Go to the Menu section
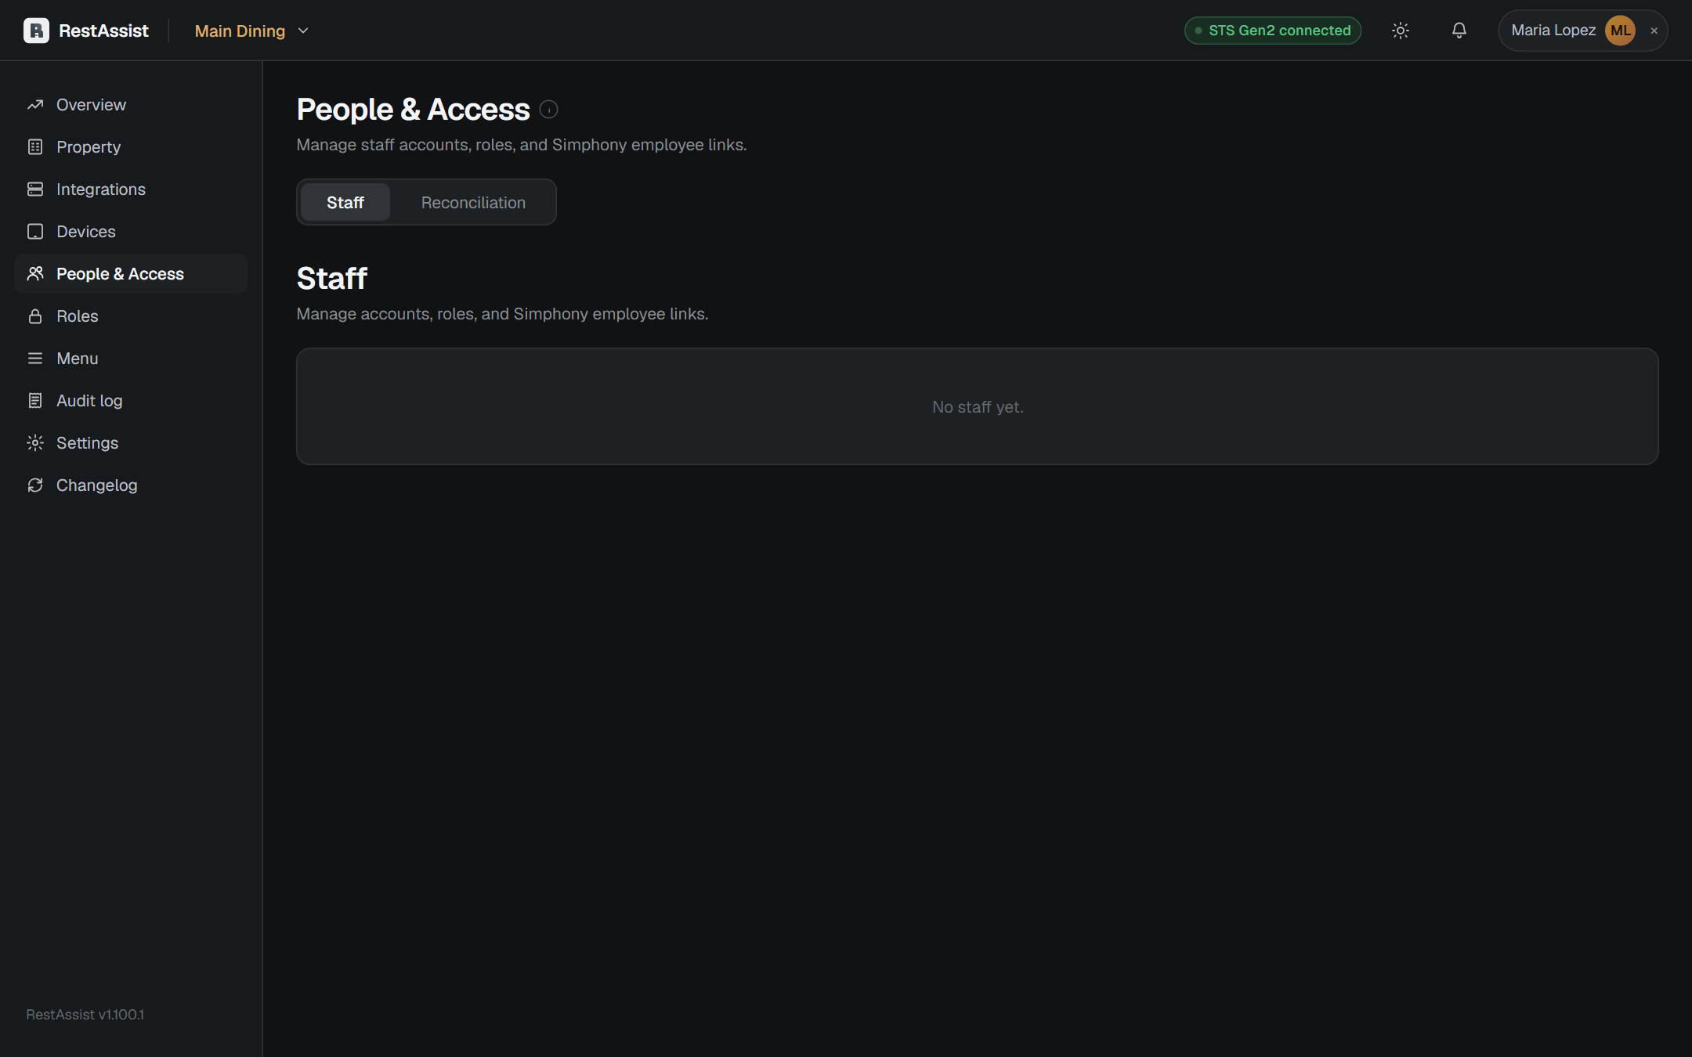1692x1057 pixels. 131,359
